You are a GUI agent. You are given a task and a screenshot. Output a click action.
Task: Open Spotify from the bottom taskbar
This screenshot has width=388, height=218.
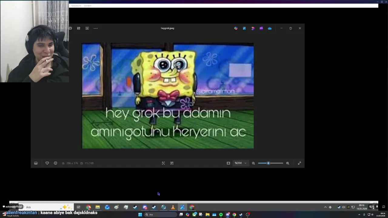tap(221, 215)
